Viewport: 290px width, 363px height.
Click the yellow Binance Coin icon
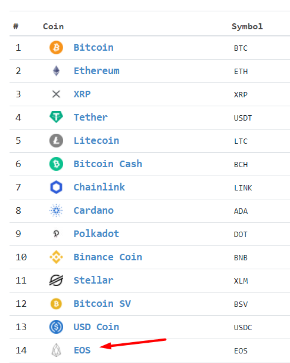coord(56,257)
